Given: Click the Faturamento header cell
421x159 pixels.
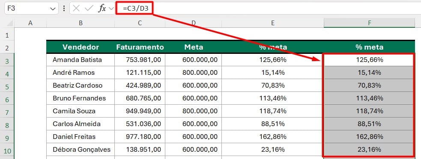Looking at the screenshot, I should [140, 47].
